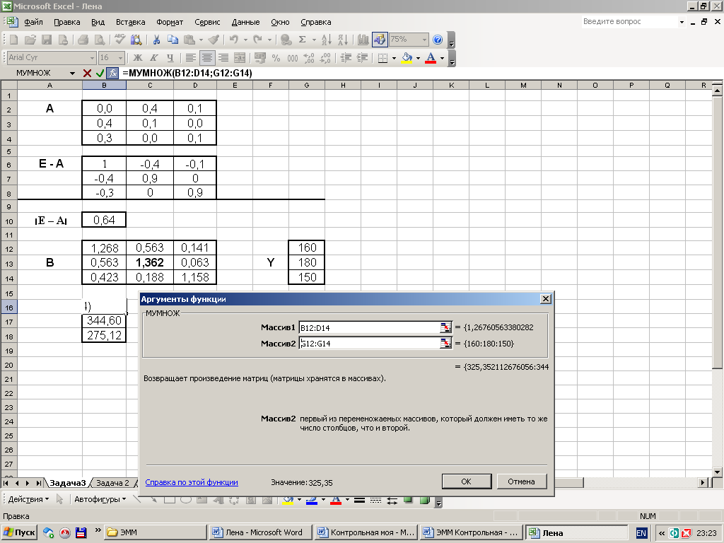Screen dimensions: 724x543
Task: Open the Arial Cyr font name dropdown
Action: pos(92,58)
